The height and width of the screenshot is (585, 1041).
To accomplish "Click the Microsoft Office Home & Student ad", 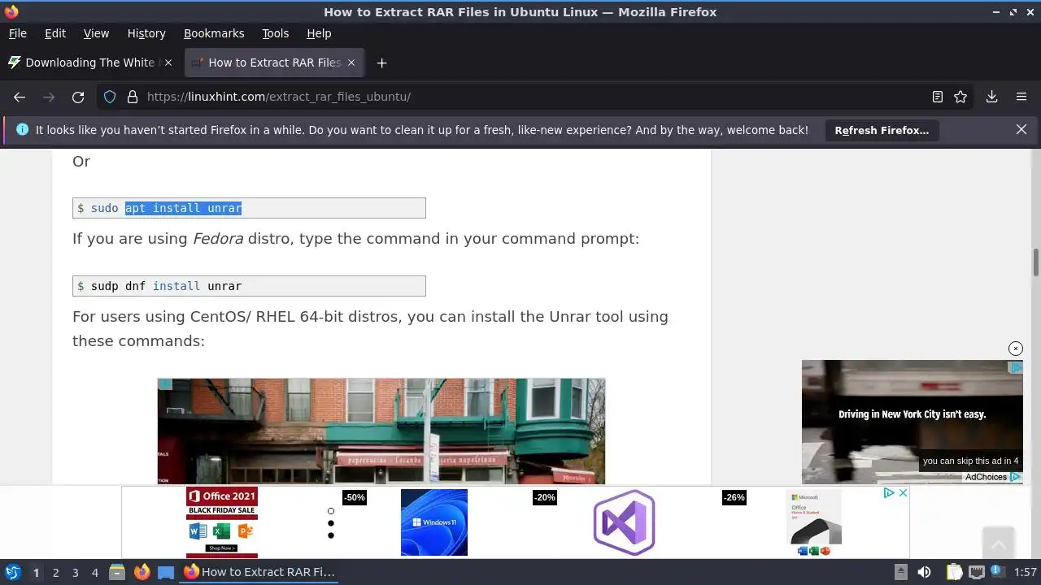I will coord(814,522).
